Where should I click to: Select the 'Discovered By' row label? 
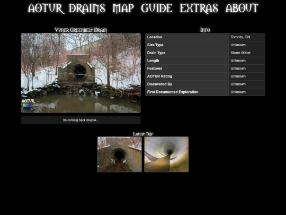159,84
